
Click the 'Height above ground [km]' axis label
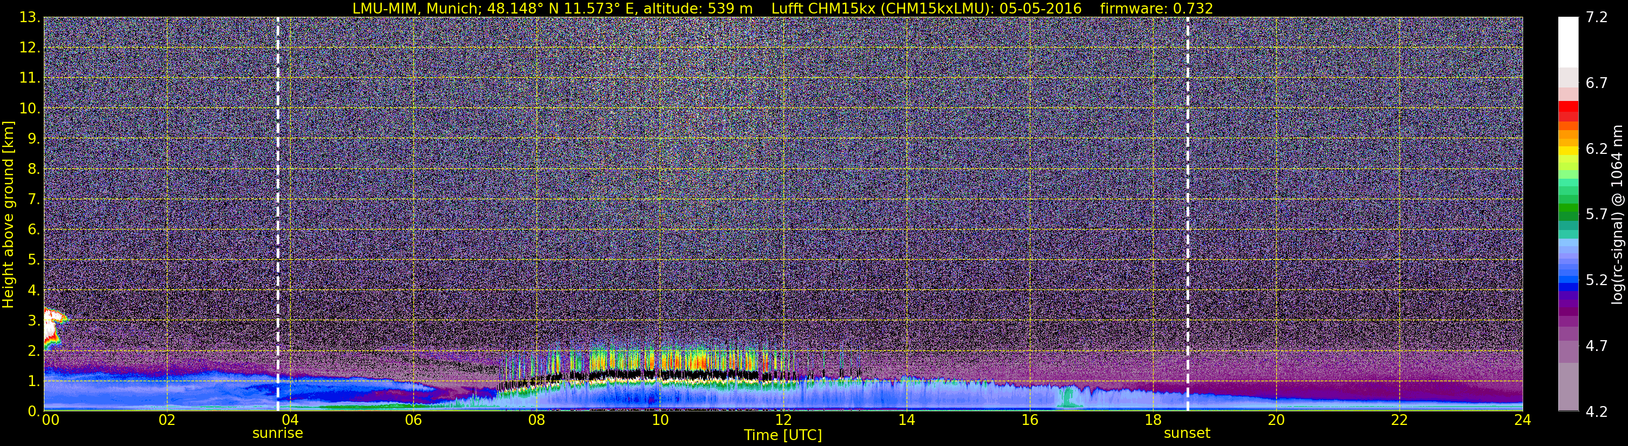[8, 215]
